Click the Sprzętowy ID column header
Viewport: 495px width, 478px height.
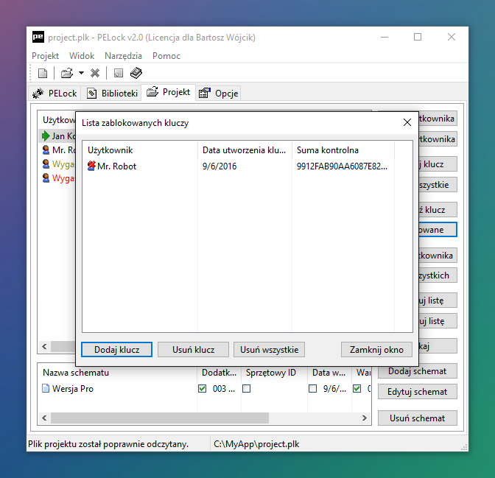tap(274, 373)
